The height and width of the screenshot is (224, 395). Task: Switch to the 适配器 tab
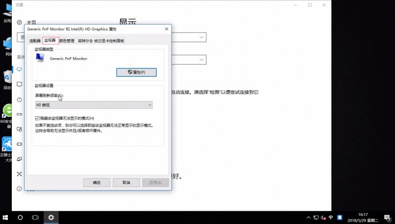[35, 41]
